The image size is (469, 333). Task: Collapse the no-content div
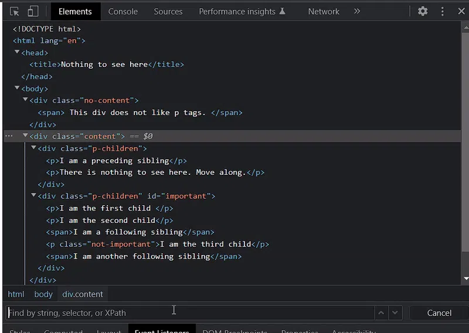25,100
